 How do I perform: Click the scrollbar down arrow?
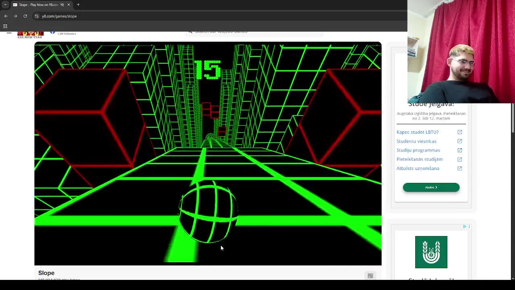coord(513,278)
